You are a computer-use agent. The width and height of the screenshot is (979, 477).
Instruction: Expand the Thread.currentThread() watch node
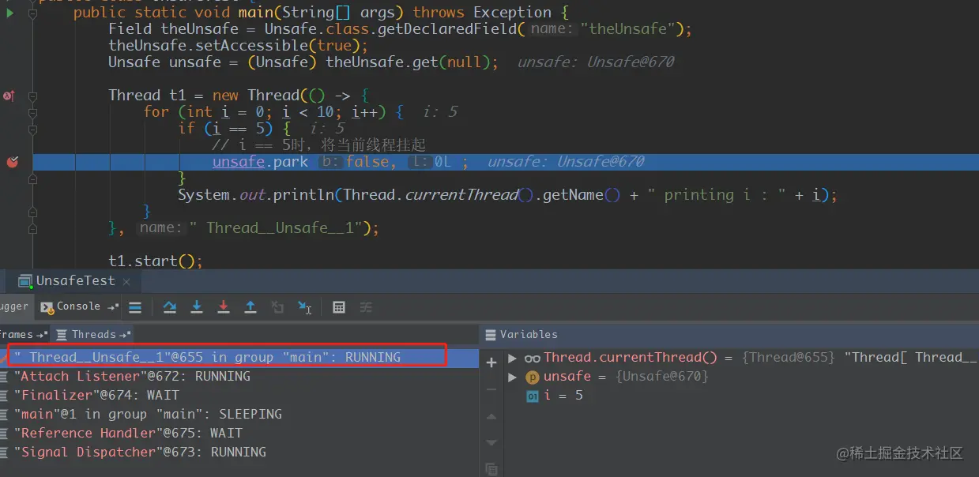(513, 358)
